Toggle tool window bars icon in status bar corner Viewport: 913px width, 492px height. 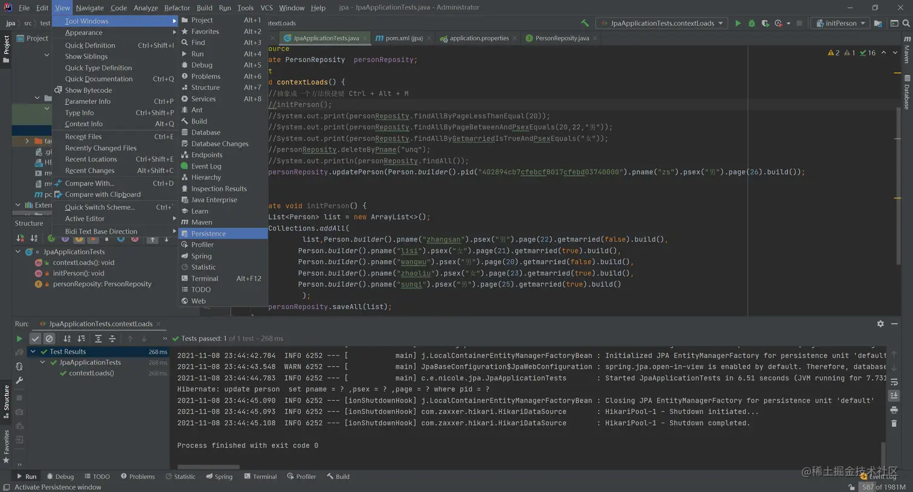tap(6, 487)
